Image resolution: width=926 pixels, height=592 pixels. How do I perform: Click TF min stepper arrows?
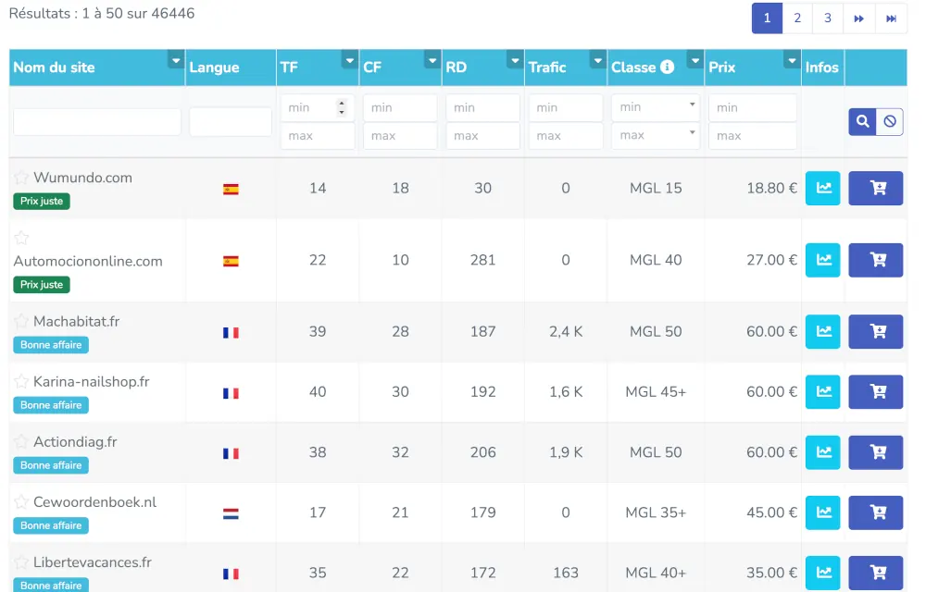pos(342,107)
